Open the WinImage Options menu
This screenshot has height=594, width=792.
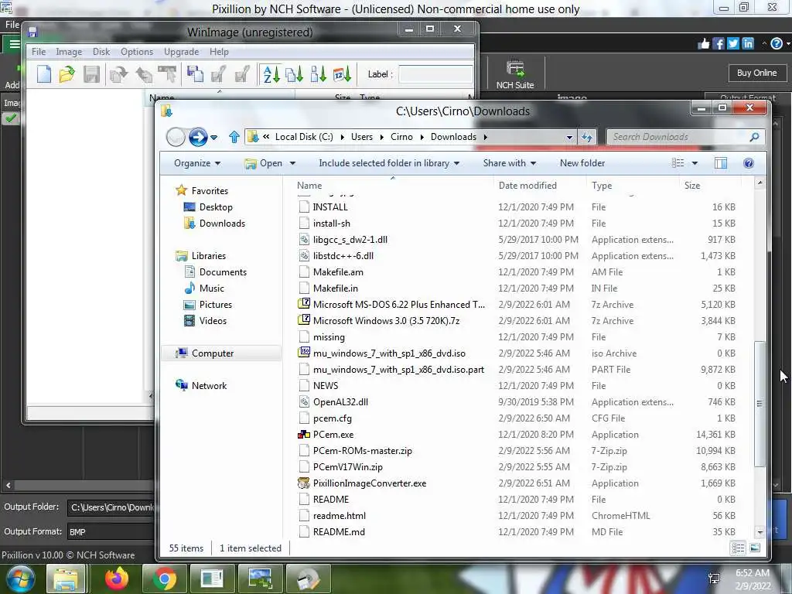[x=136, y=52]
